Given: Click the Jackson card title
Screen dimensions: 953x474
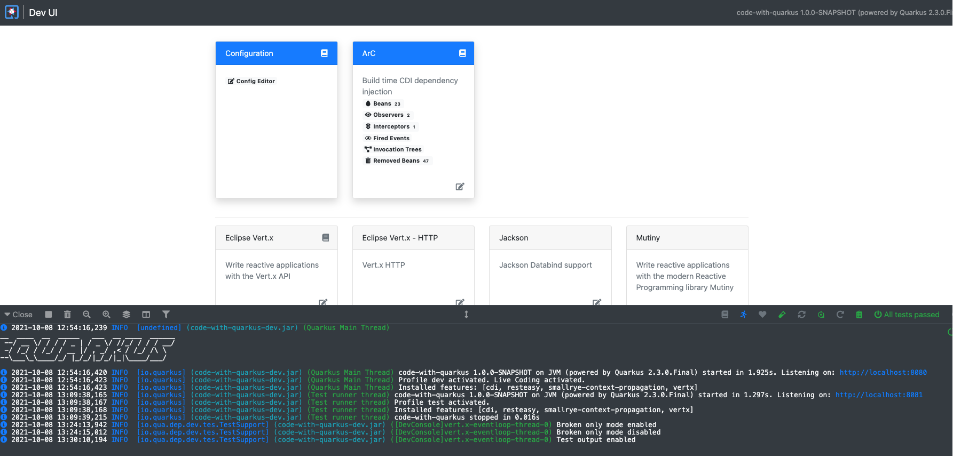Looking at the screenshot, I should [514, 238].
